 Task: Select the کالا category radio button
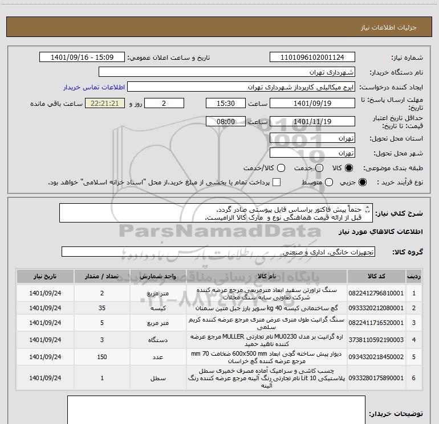point(349,168)
